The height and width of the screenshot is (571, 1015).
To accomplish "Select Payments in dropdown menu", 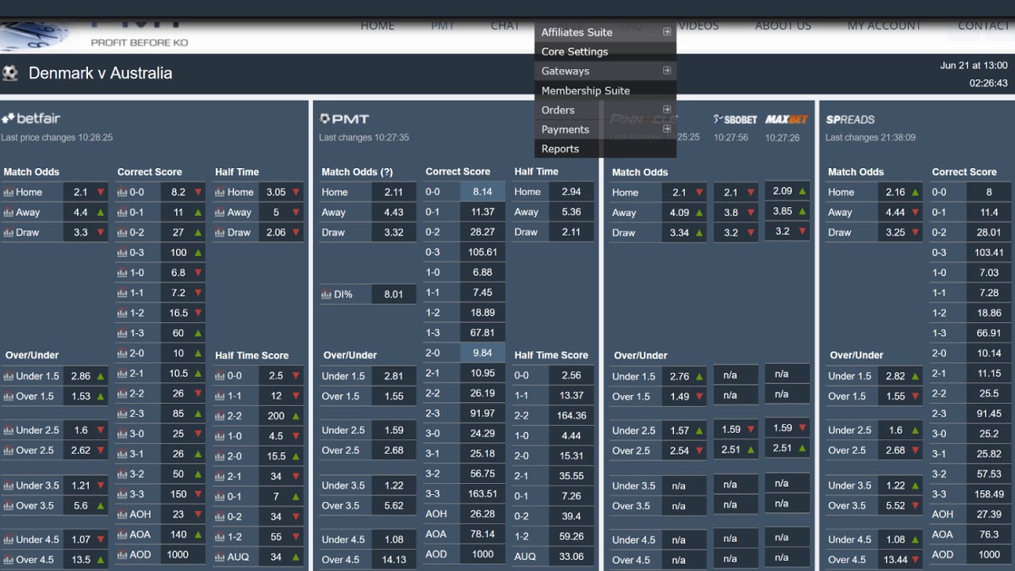I will point(605,129).
